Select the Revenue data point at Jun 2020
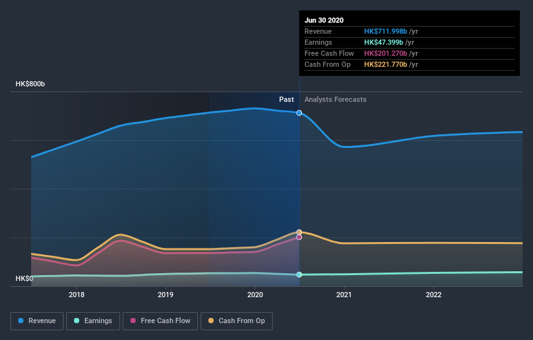 coord(299,113)
